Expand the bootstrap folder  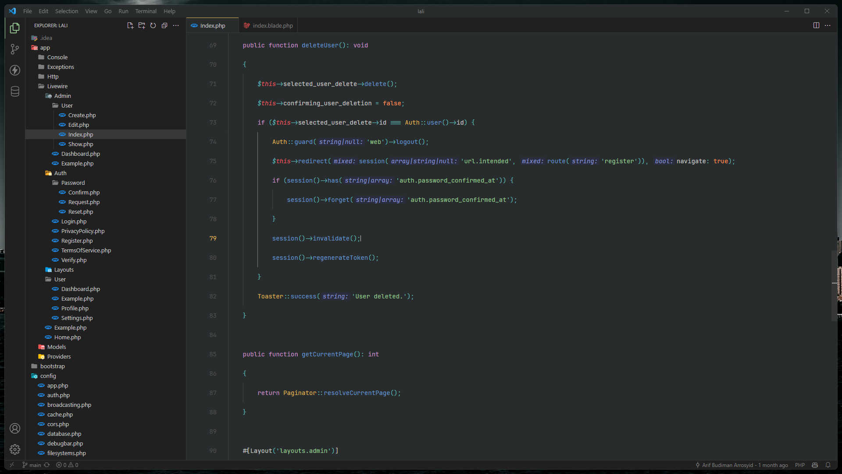pos(52,366)
